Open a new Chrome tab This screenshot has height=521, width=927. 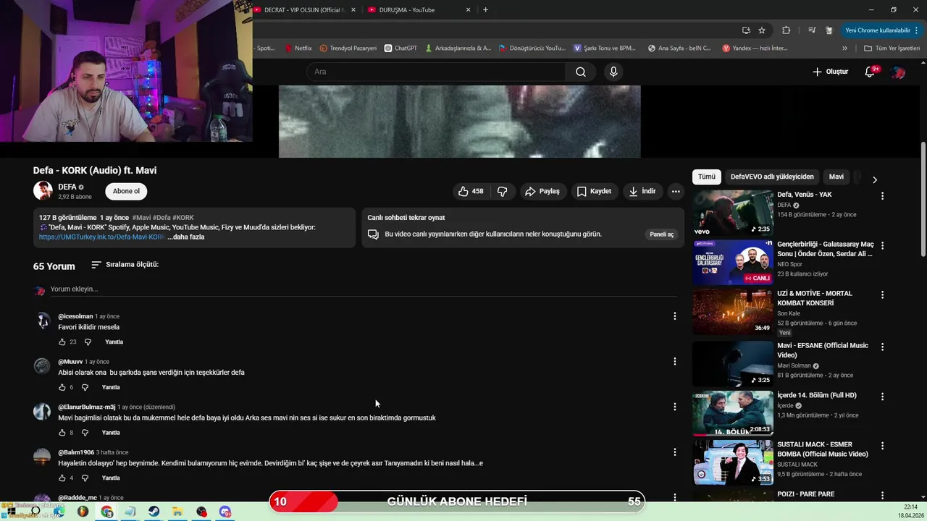point(485,10)
